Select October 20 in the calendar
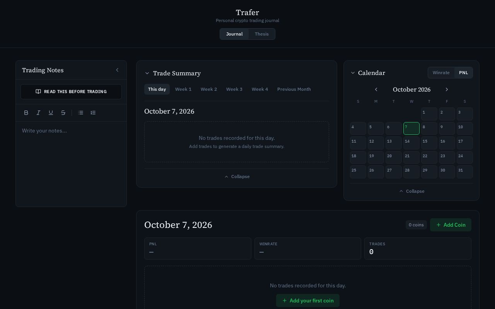 (x=394, y=158)
